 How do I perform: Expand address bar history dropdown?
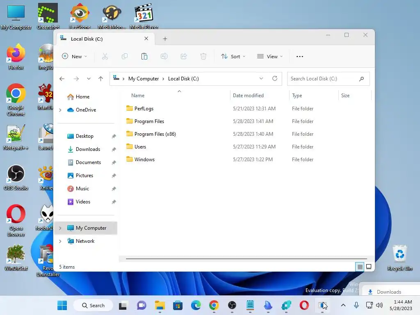[261, 78]
